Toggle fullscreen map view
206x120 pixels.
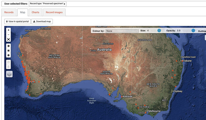pos(9,39)
